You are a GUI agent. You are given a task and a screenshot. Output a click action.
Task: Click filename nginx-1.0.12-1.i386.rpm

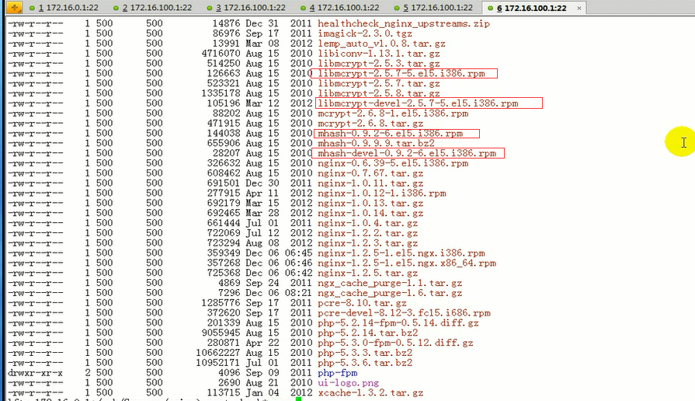381,193
